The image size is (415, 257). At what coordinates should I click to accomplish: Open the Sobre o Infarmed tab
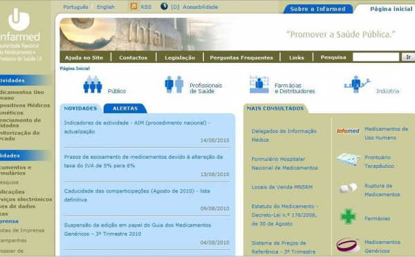click(317, 9)
